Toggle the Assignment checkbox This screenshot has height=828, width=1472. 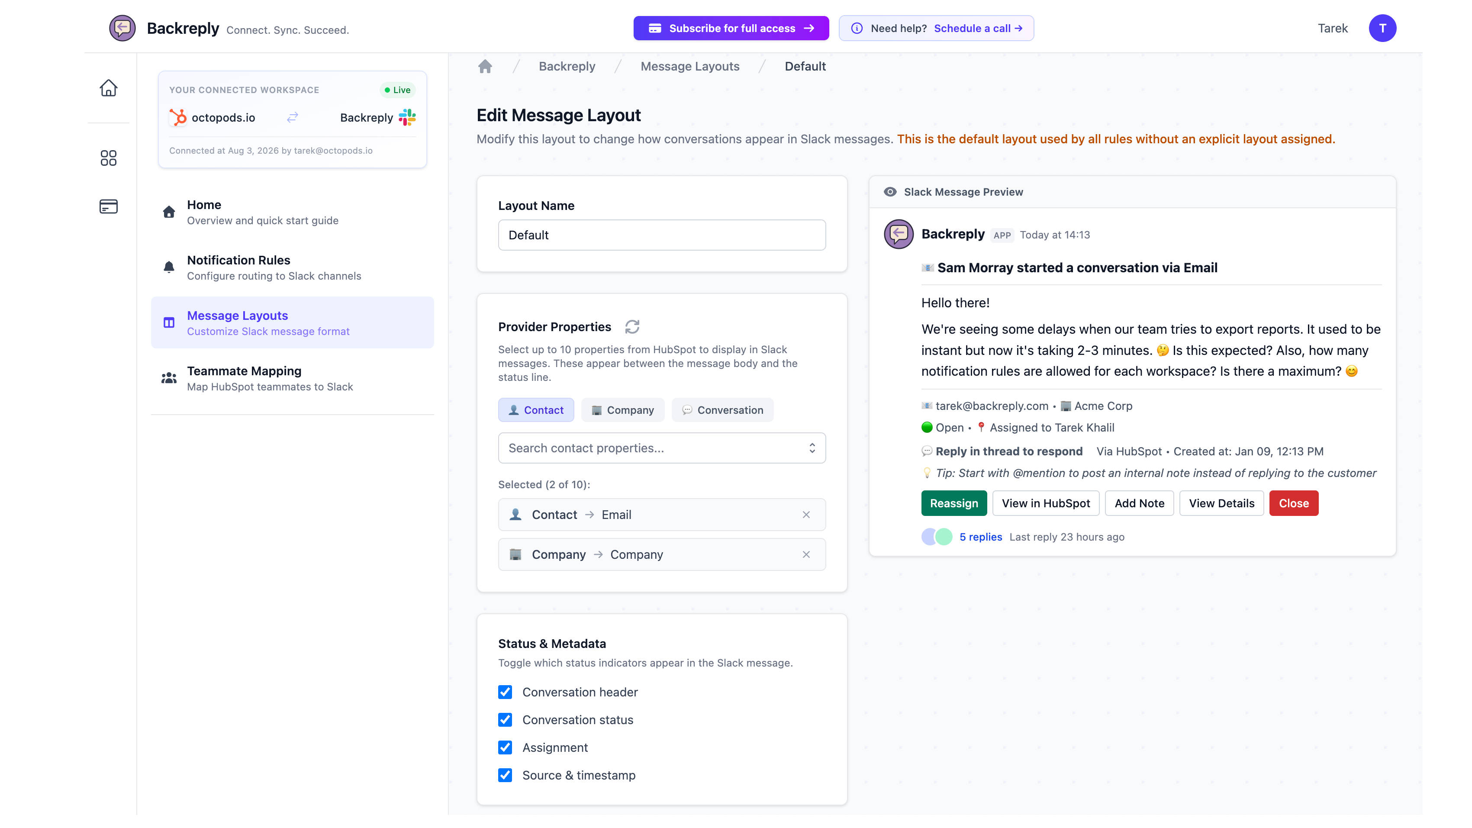pyautogui.click(x=505, y=748)
